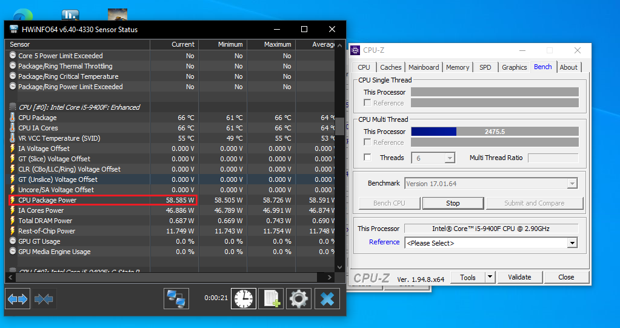620x328 pixels.
Task: Click the collapse sensor columns arrows icon in HWiNFO
Action: click(x=44, y=299)
